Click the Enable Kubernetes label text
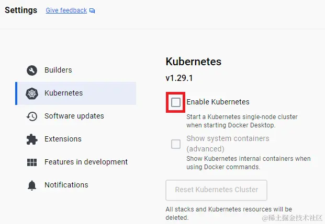Screen dimensions: 325x224 click(218, 102)
